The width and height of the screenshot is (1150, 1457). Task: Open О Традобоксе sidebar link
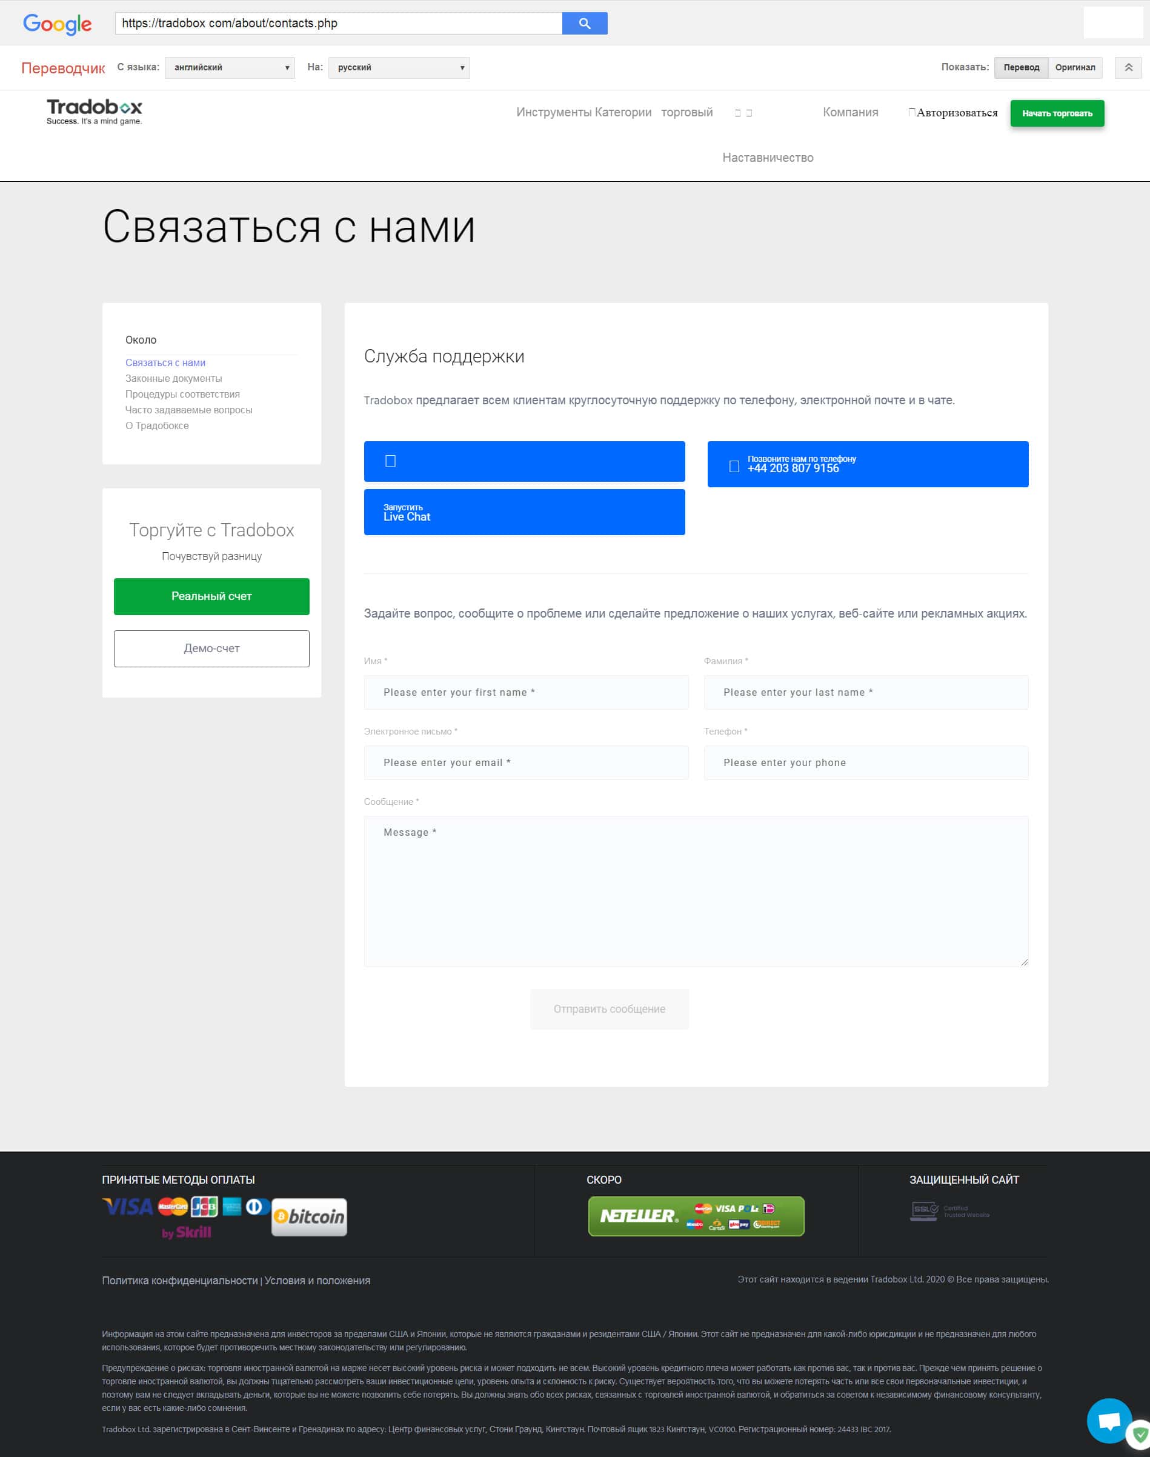coord(157,425)
